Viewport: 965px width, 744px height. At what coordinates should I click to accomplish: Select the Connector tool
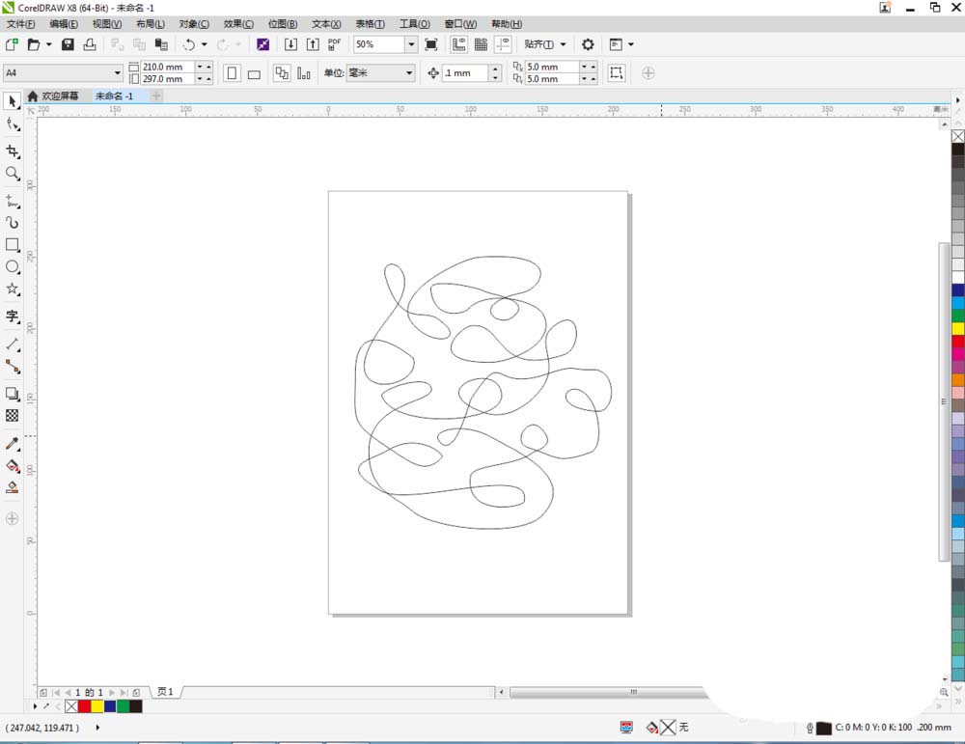[x=12, y=367]
